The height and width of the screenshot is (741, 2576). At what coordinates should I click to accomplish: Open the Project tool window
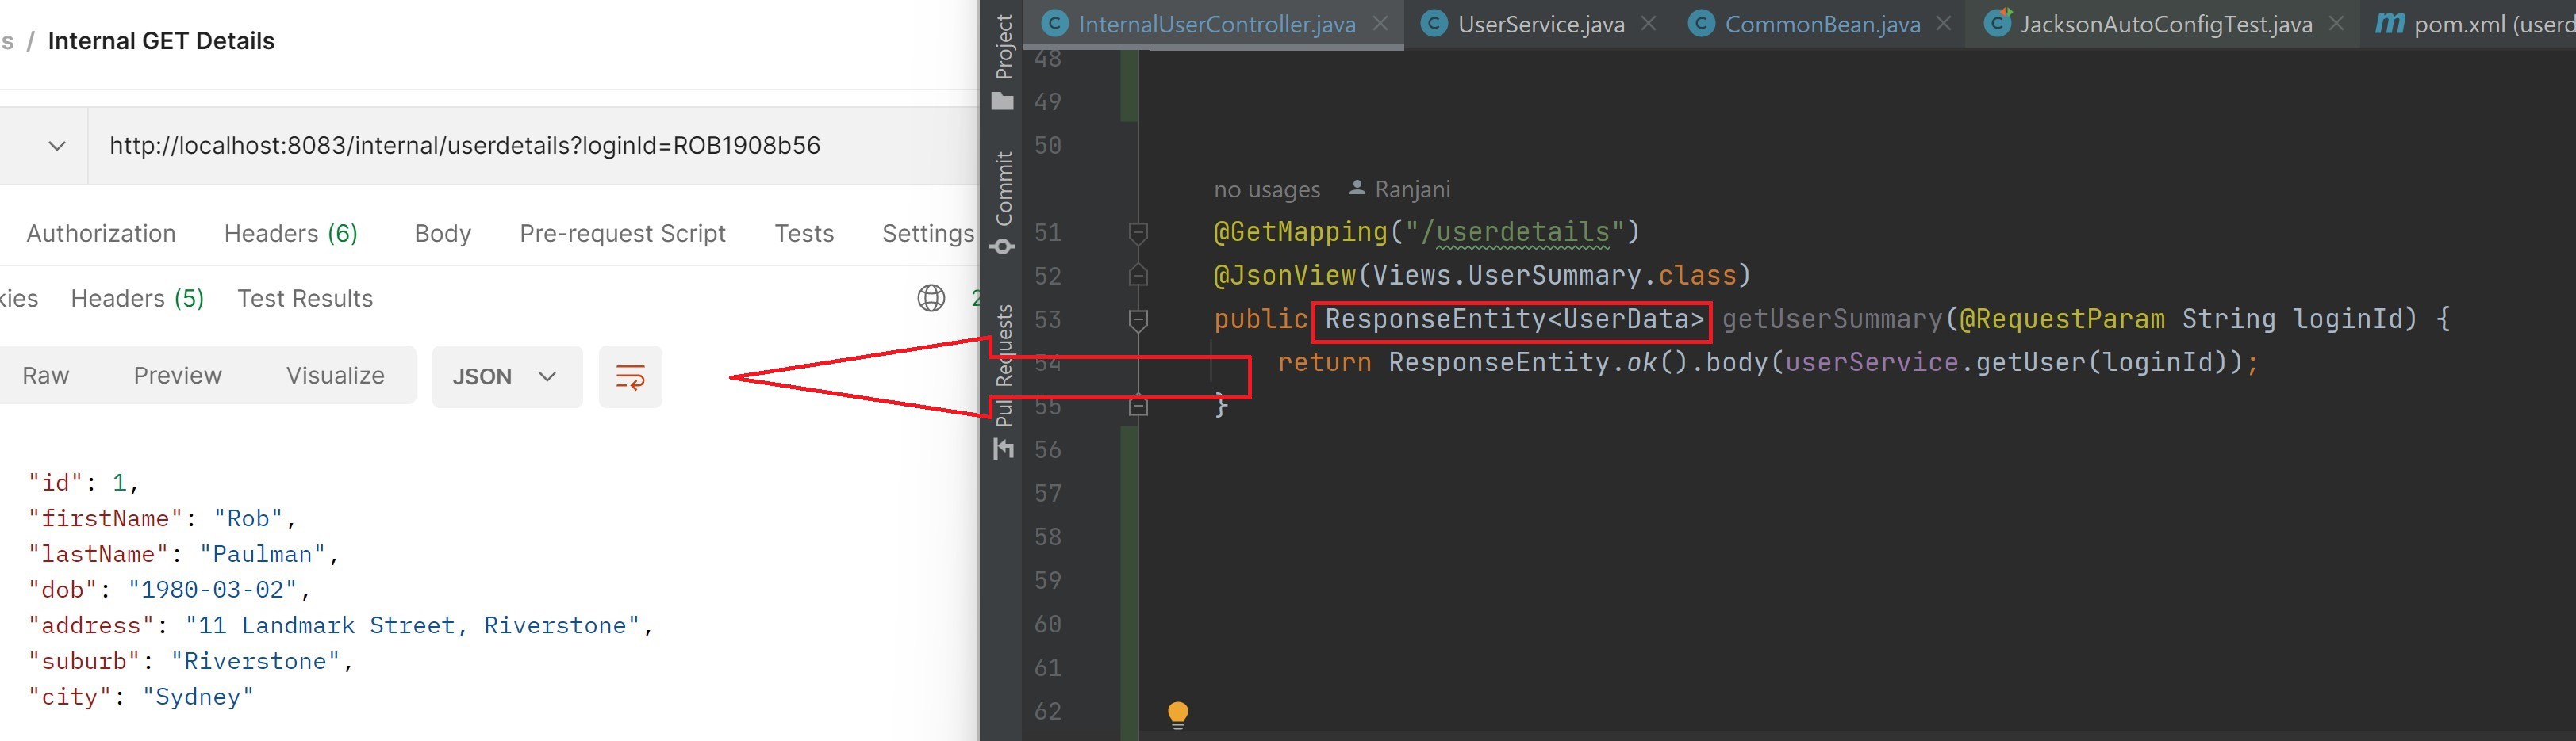tap(1003, 62)
